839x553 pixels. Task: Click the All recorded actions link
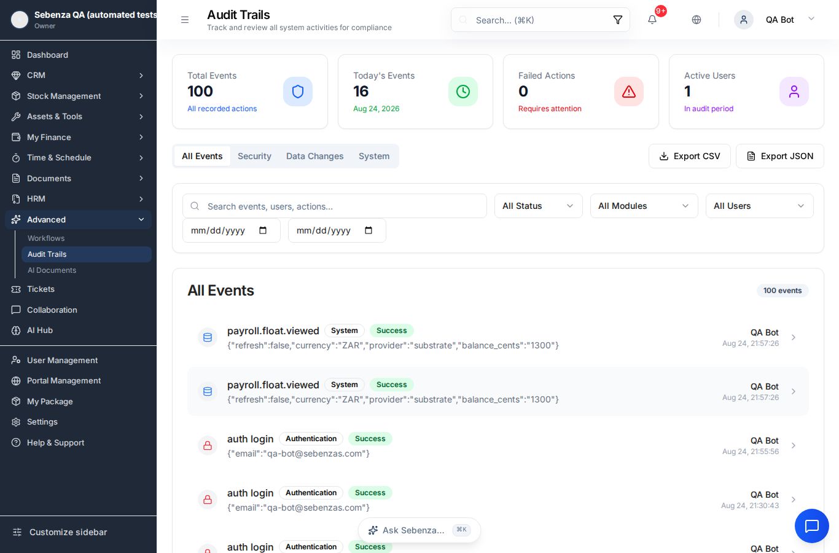(222, 109)
